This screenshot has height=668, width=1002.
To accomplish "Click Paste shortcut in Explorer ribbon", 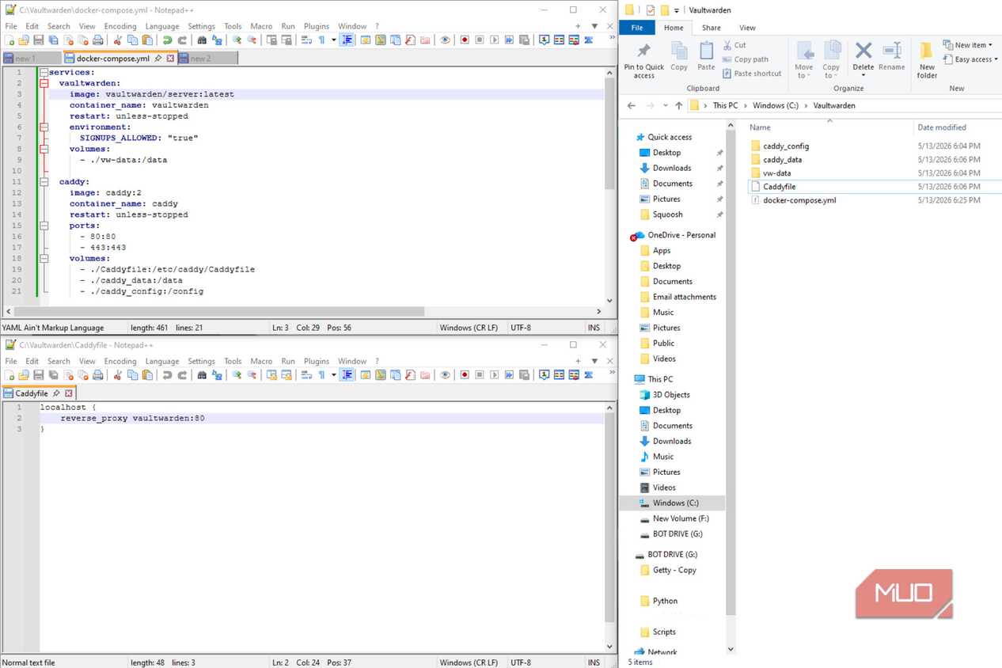I will click(751, 74).
